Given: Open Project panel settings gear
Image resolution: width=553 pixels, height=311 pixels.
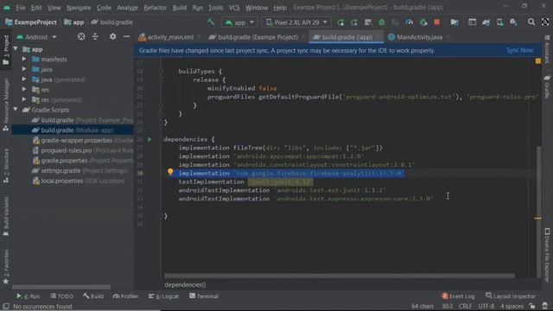Looking at the screenshot, I should pos(112,36).
